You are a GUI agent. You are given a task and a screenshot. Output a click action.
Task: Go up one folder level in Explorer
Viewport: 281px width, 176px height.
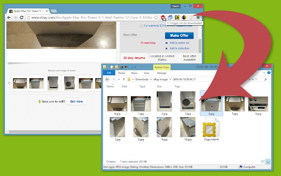[x=124, y=79]
